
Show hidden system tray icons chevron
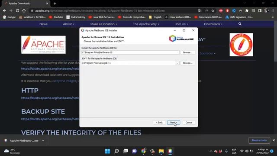click(x=211, y=151)
